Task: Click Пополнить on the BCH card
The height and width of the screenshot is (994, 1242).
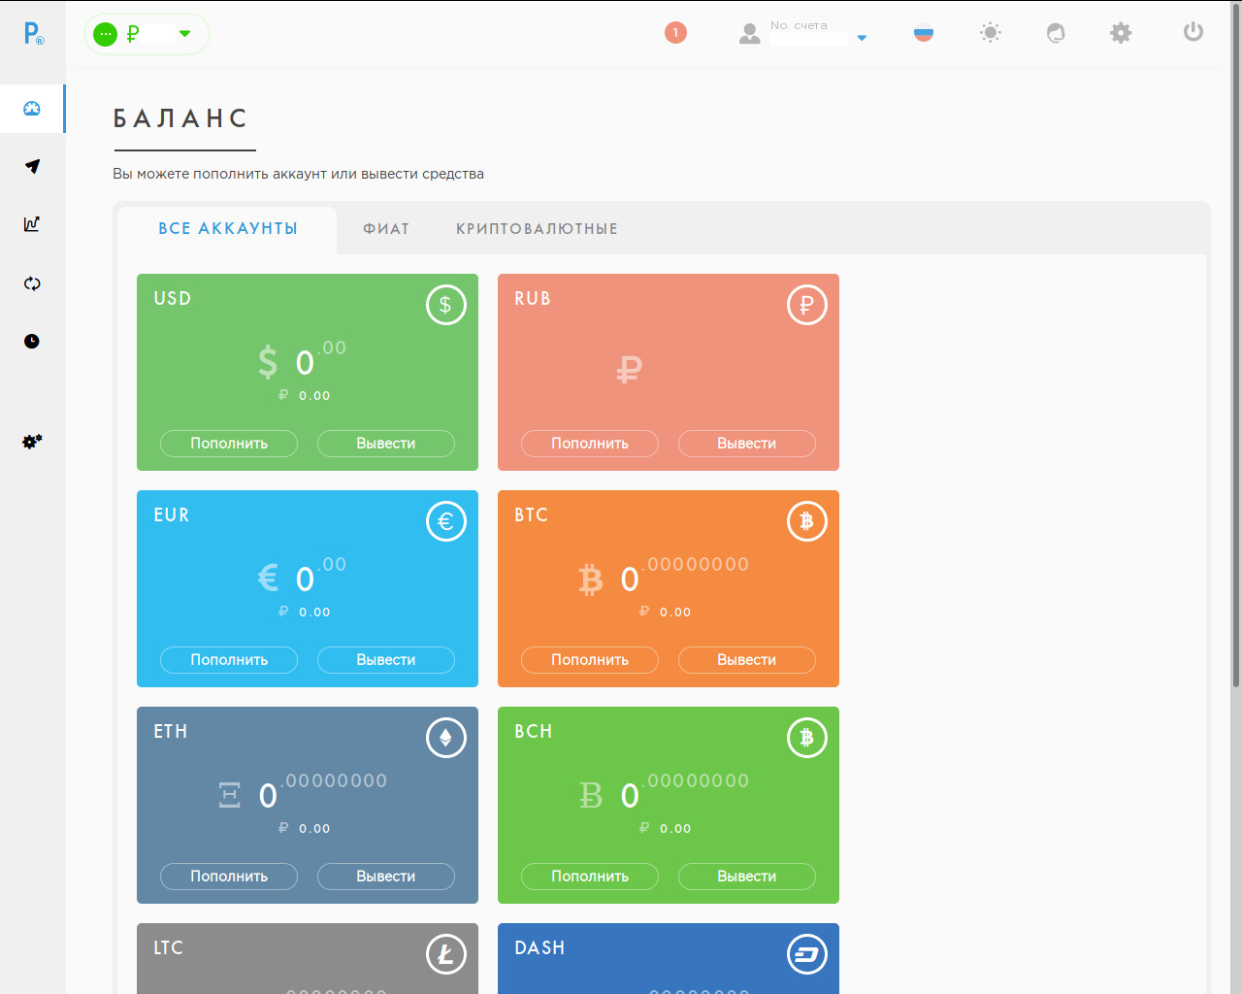Action: point(590,877)
